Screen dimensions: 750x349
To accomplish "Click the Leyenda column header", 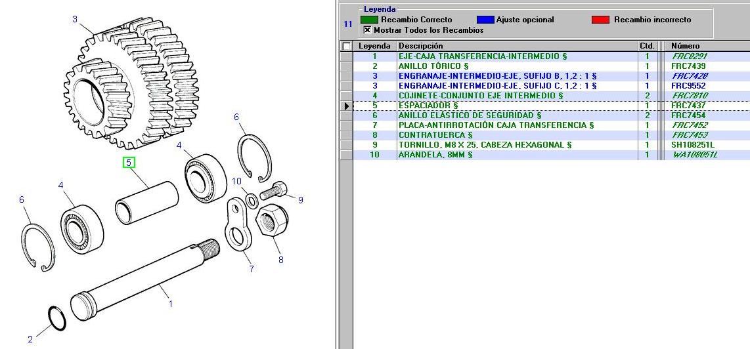I will point(374,46).
